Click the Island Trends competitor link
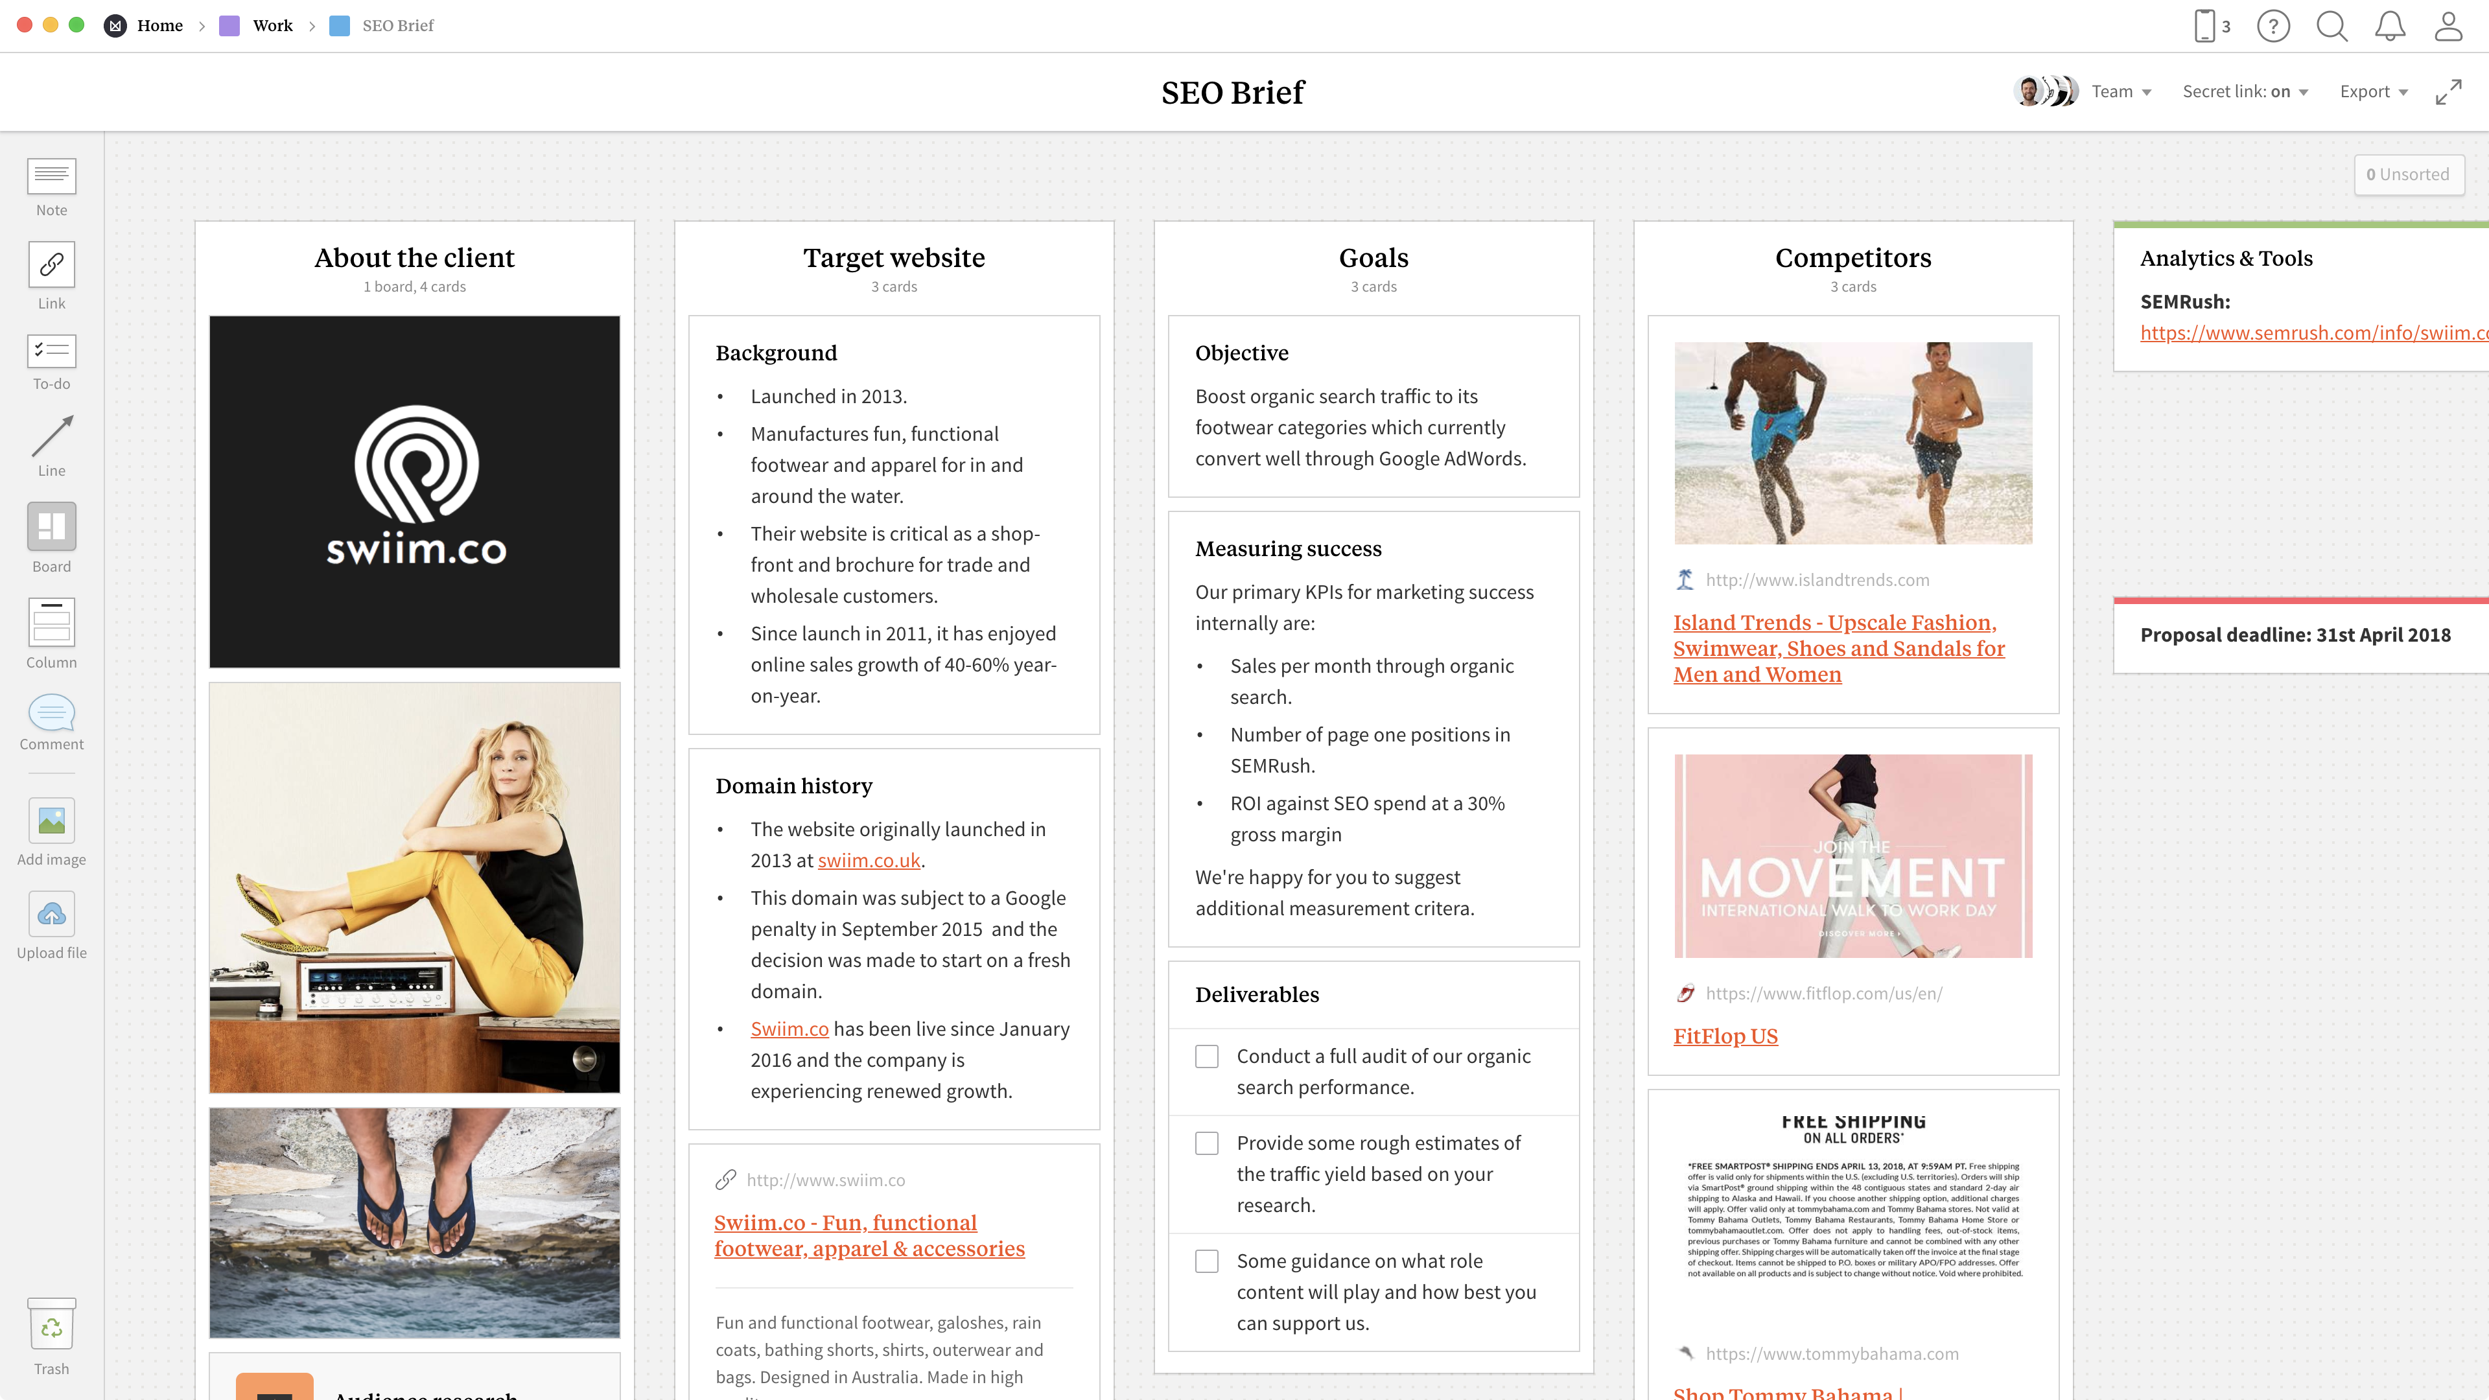 click(x=1836, y=646)
